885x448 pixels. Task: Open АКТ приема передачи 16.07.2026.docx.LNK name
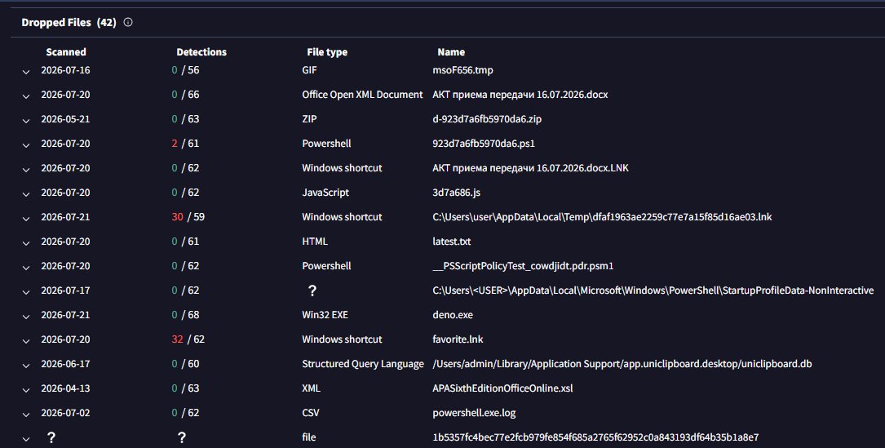(x=530, y=168)
